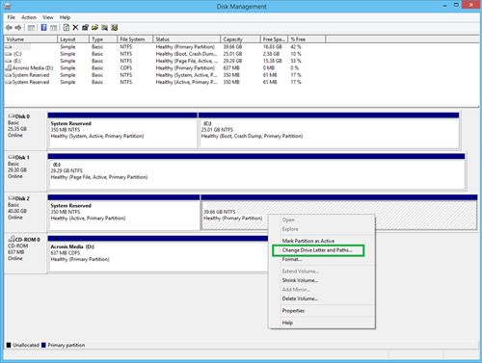
Task: Click the Show/Hide Console Tree toolbar icon
Action: click(x=31, y=28)
